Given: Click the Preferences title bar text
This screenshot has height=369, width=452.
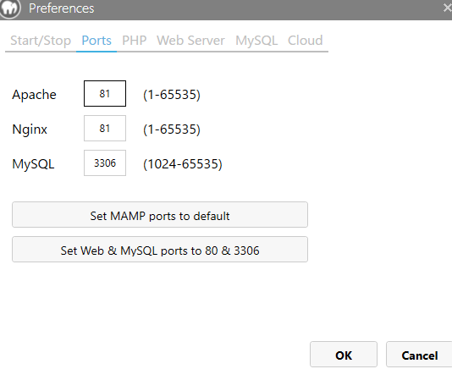Looking at the screenshot, I should pyautogui.click(x=62, y=8).
